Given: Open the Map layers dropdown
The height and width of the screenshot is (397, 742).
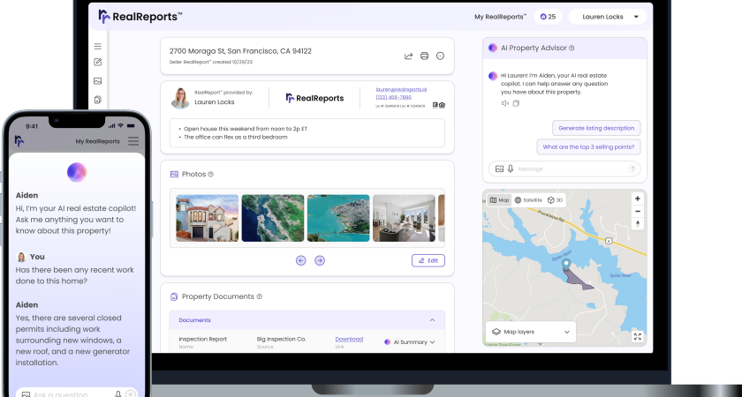Looking at the screenshot, I should (531, 332).
